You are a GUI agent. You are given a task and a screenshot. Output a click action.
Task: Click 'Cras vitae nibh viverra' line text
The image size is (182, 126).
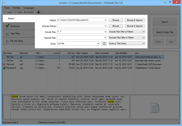pos(149,61)
